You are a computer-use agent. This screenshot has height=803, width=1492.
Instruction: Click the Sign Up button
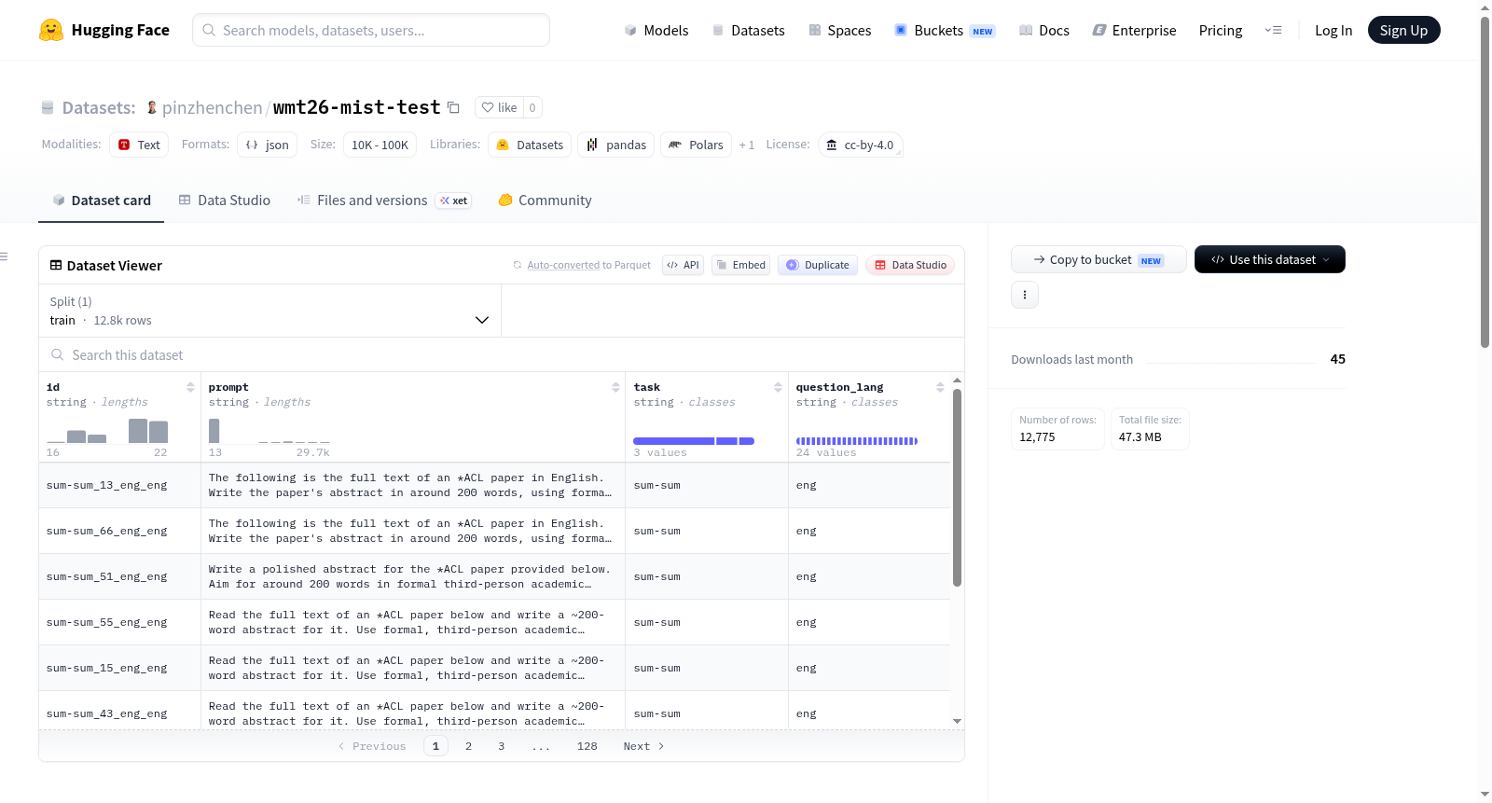tap(1404, 30)
